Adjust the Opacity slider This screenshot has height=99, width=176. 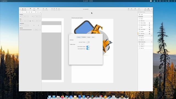[26, 30]
